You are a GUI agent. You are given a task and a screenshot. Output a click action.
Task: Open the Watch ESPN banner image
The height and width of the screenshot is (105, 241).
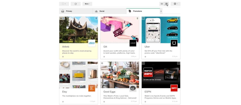(161, 75)
